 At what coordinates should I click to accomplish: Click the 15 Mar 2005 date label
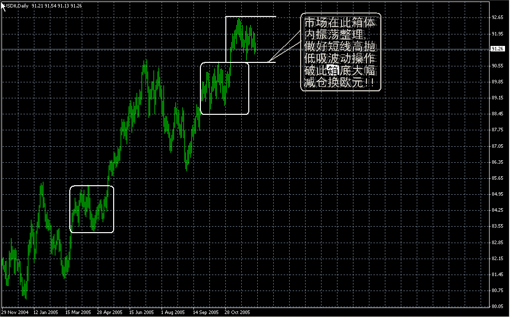click(78, 312)
